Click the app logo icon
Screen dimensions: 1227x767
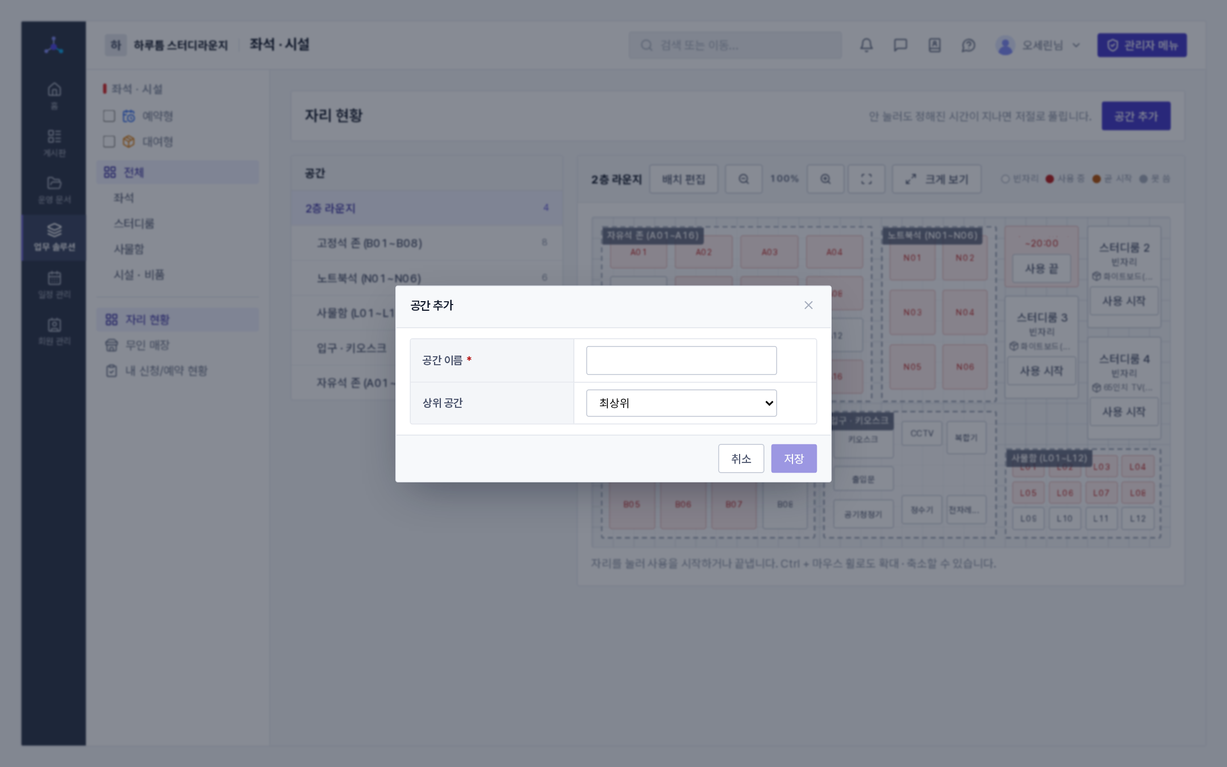(x=54, y=45)
